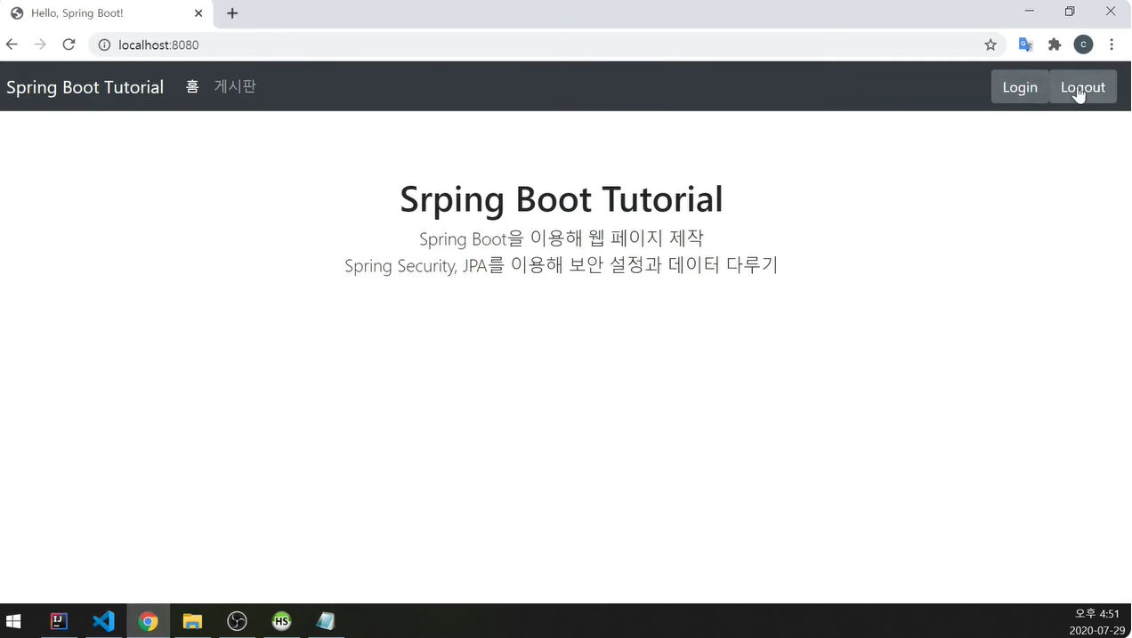This screenshot has height=638, width=1132.
Task: Open Visual Studio Code from the taskbar
Action: pos(103,621)
